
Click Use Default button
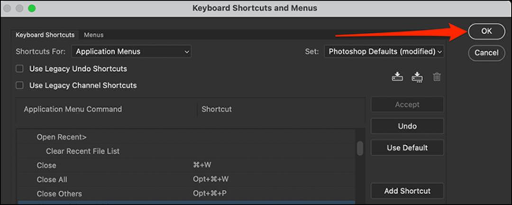(x=407, y=148)
